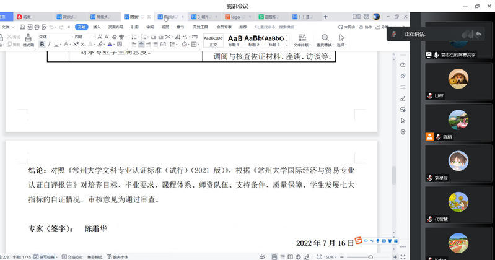The image size is (495, 260).
Task: Click the font color A icon
Action: pyautogui.click(x=109, y=45)
